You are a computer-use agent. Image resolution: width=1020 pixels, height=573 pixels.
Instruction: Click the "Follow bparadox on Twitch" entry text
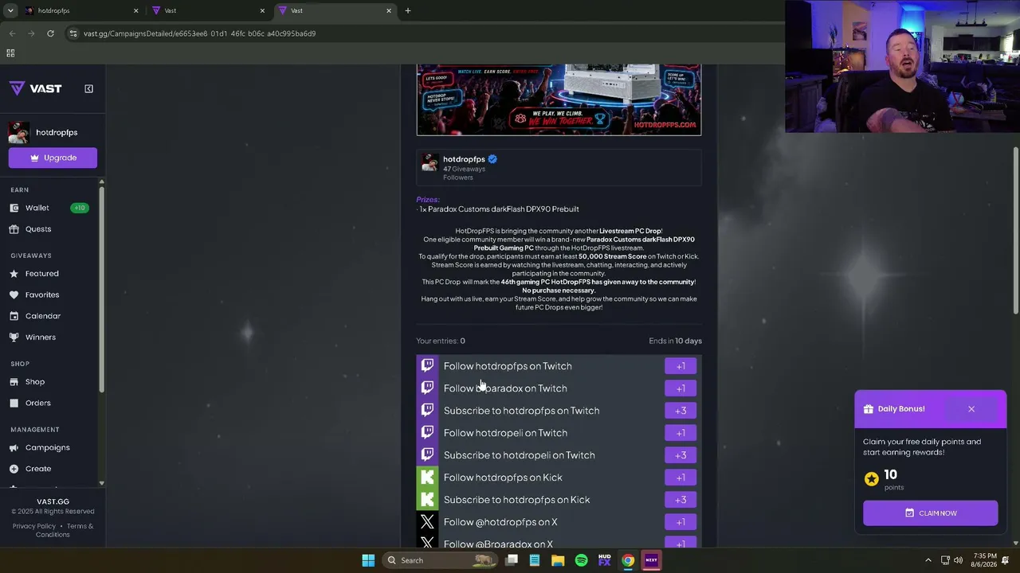[x=505, y=388]
